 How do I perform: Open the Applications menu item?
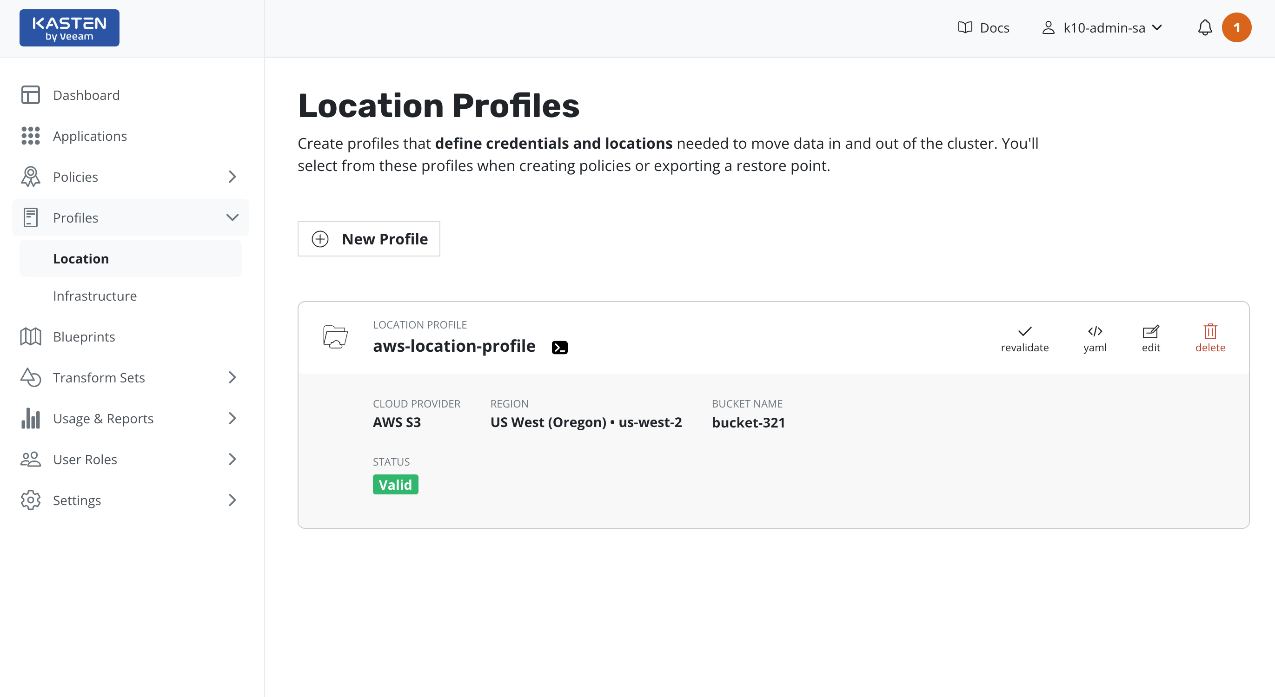pyautogui.click(x=90, y=136)
